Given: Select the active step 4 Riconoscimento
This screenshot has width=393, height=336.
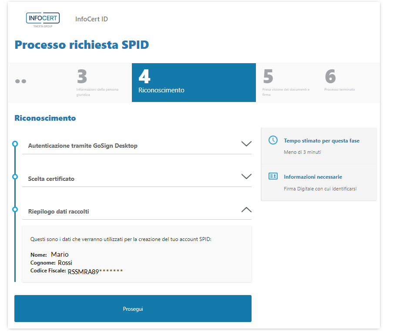Looking at the screenshot, I should click(x=193, y=83).
